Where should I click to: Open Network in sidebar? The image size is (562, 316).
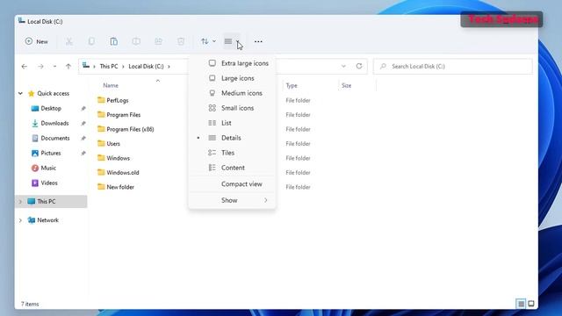(43, 220)
